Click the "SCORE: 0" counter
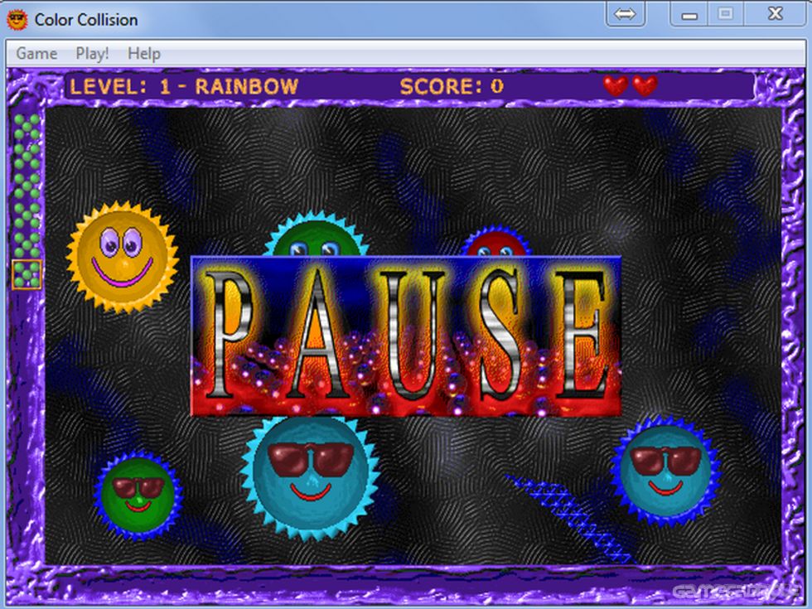The image size is (812, 609). (x=452, y=86)
